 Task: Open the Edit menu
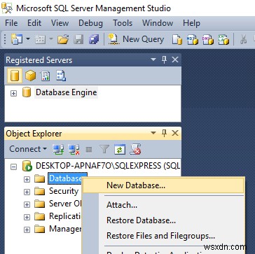coord(34,23)
